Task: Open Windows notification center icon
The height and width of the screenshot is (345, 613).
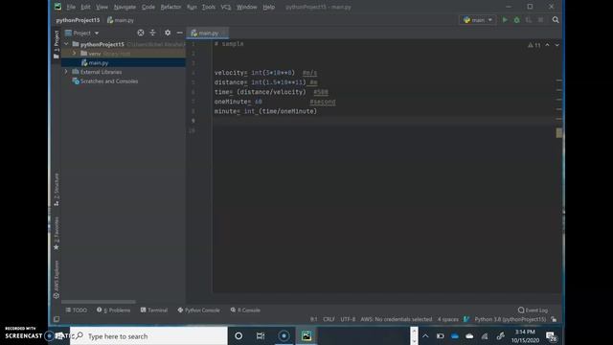Action: pyautogui.click(x=552, y=336)
